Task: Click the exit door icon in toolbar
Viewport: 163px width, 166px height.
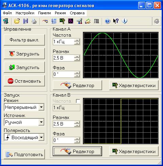Action: (6, 21)
